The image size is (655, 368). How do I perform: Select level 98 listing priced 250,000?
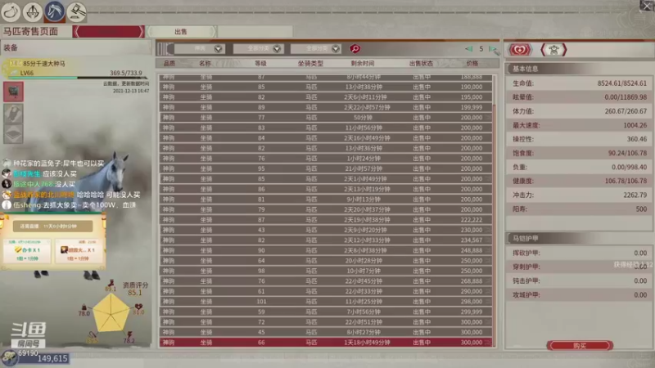[326, 271]
